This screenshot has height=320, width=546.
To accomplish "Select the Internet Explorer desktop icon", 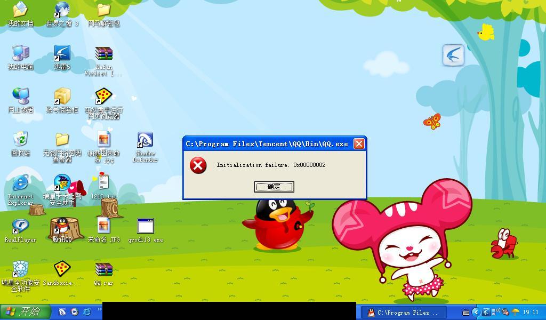I will pos(21,190).
